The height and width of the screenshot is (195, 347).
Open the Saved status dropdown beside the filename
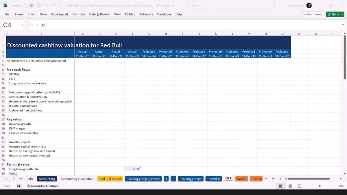168,5
